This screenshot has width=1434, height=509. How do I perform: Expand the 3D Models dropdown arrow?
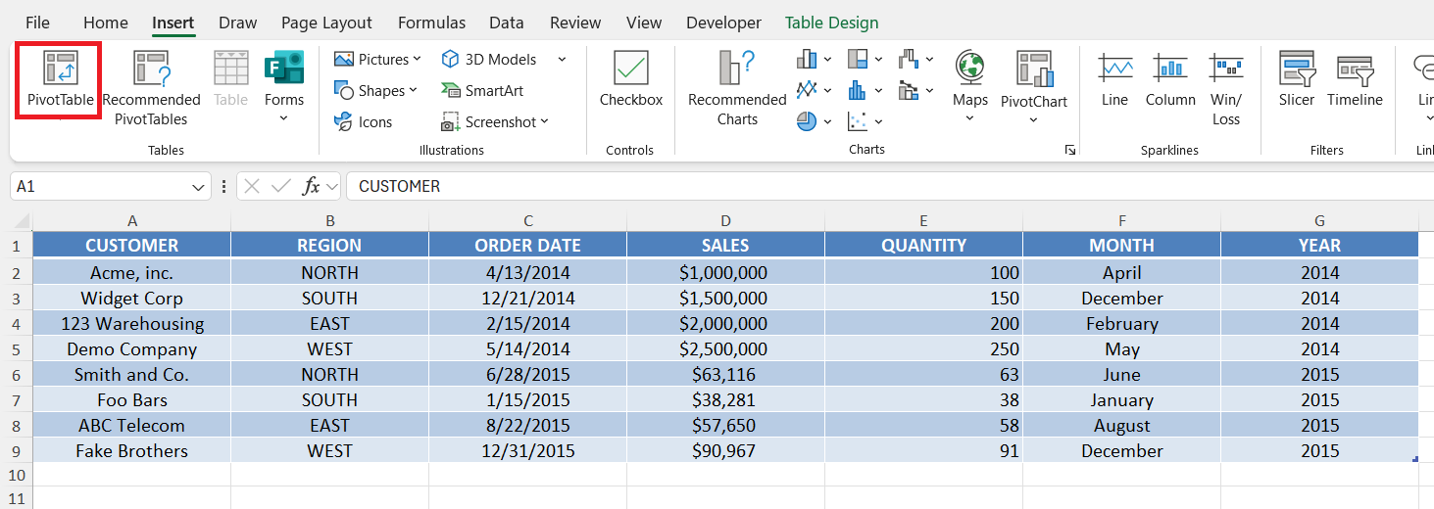(x=562, y=60)
